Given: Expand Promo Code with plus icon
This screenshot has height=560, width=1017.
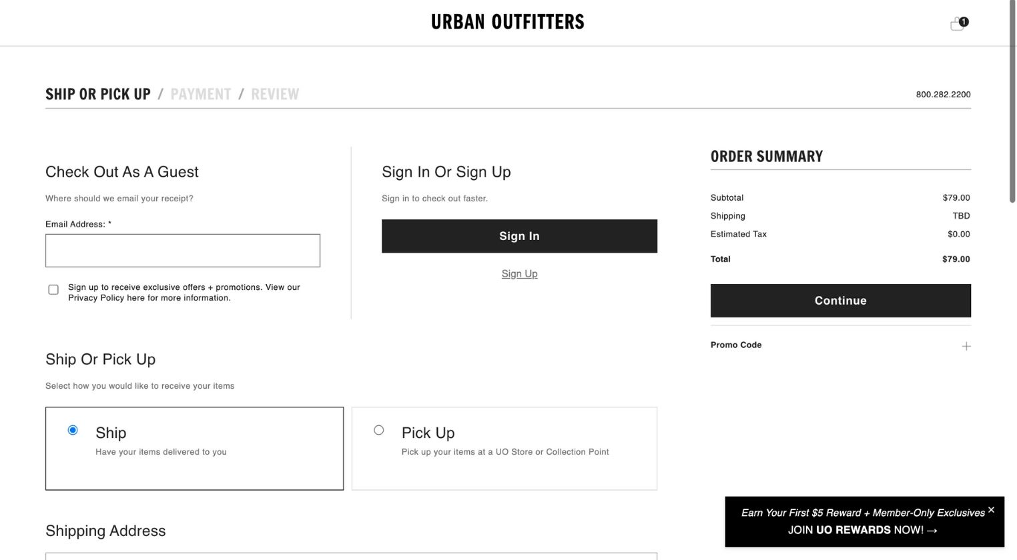Looking at the screenshot, I should pyautogui.click(x=966, y=346).
